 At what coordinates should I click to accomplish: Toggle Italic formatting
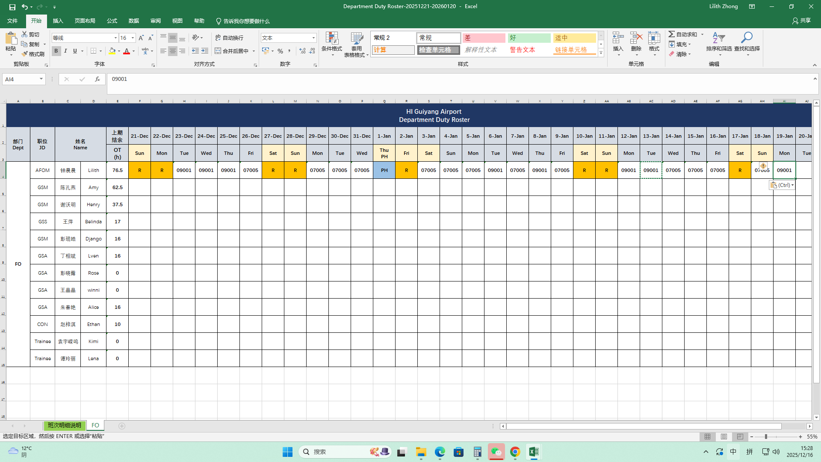pos(65,51)
